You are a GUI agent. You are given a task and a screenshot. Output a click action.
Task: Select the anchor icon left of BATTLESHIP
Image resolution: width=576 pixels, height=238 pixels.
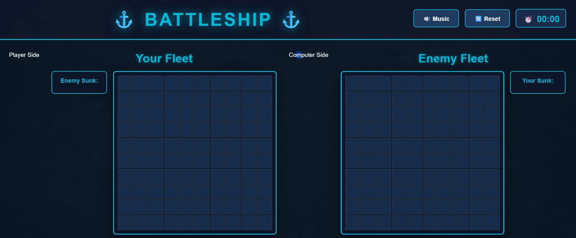click(125, 19)
